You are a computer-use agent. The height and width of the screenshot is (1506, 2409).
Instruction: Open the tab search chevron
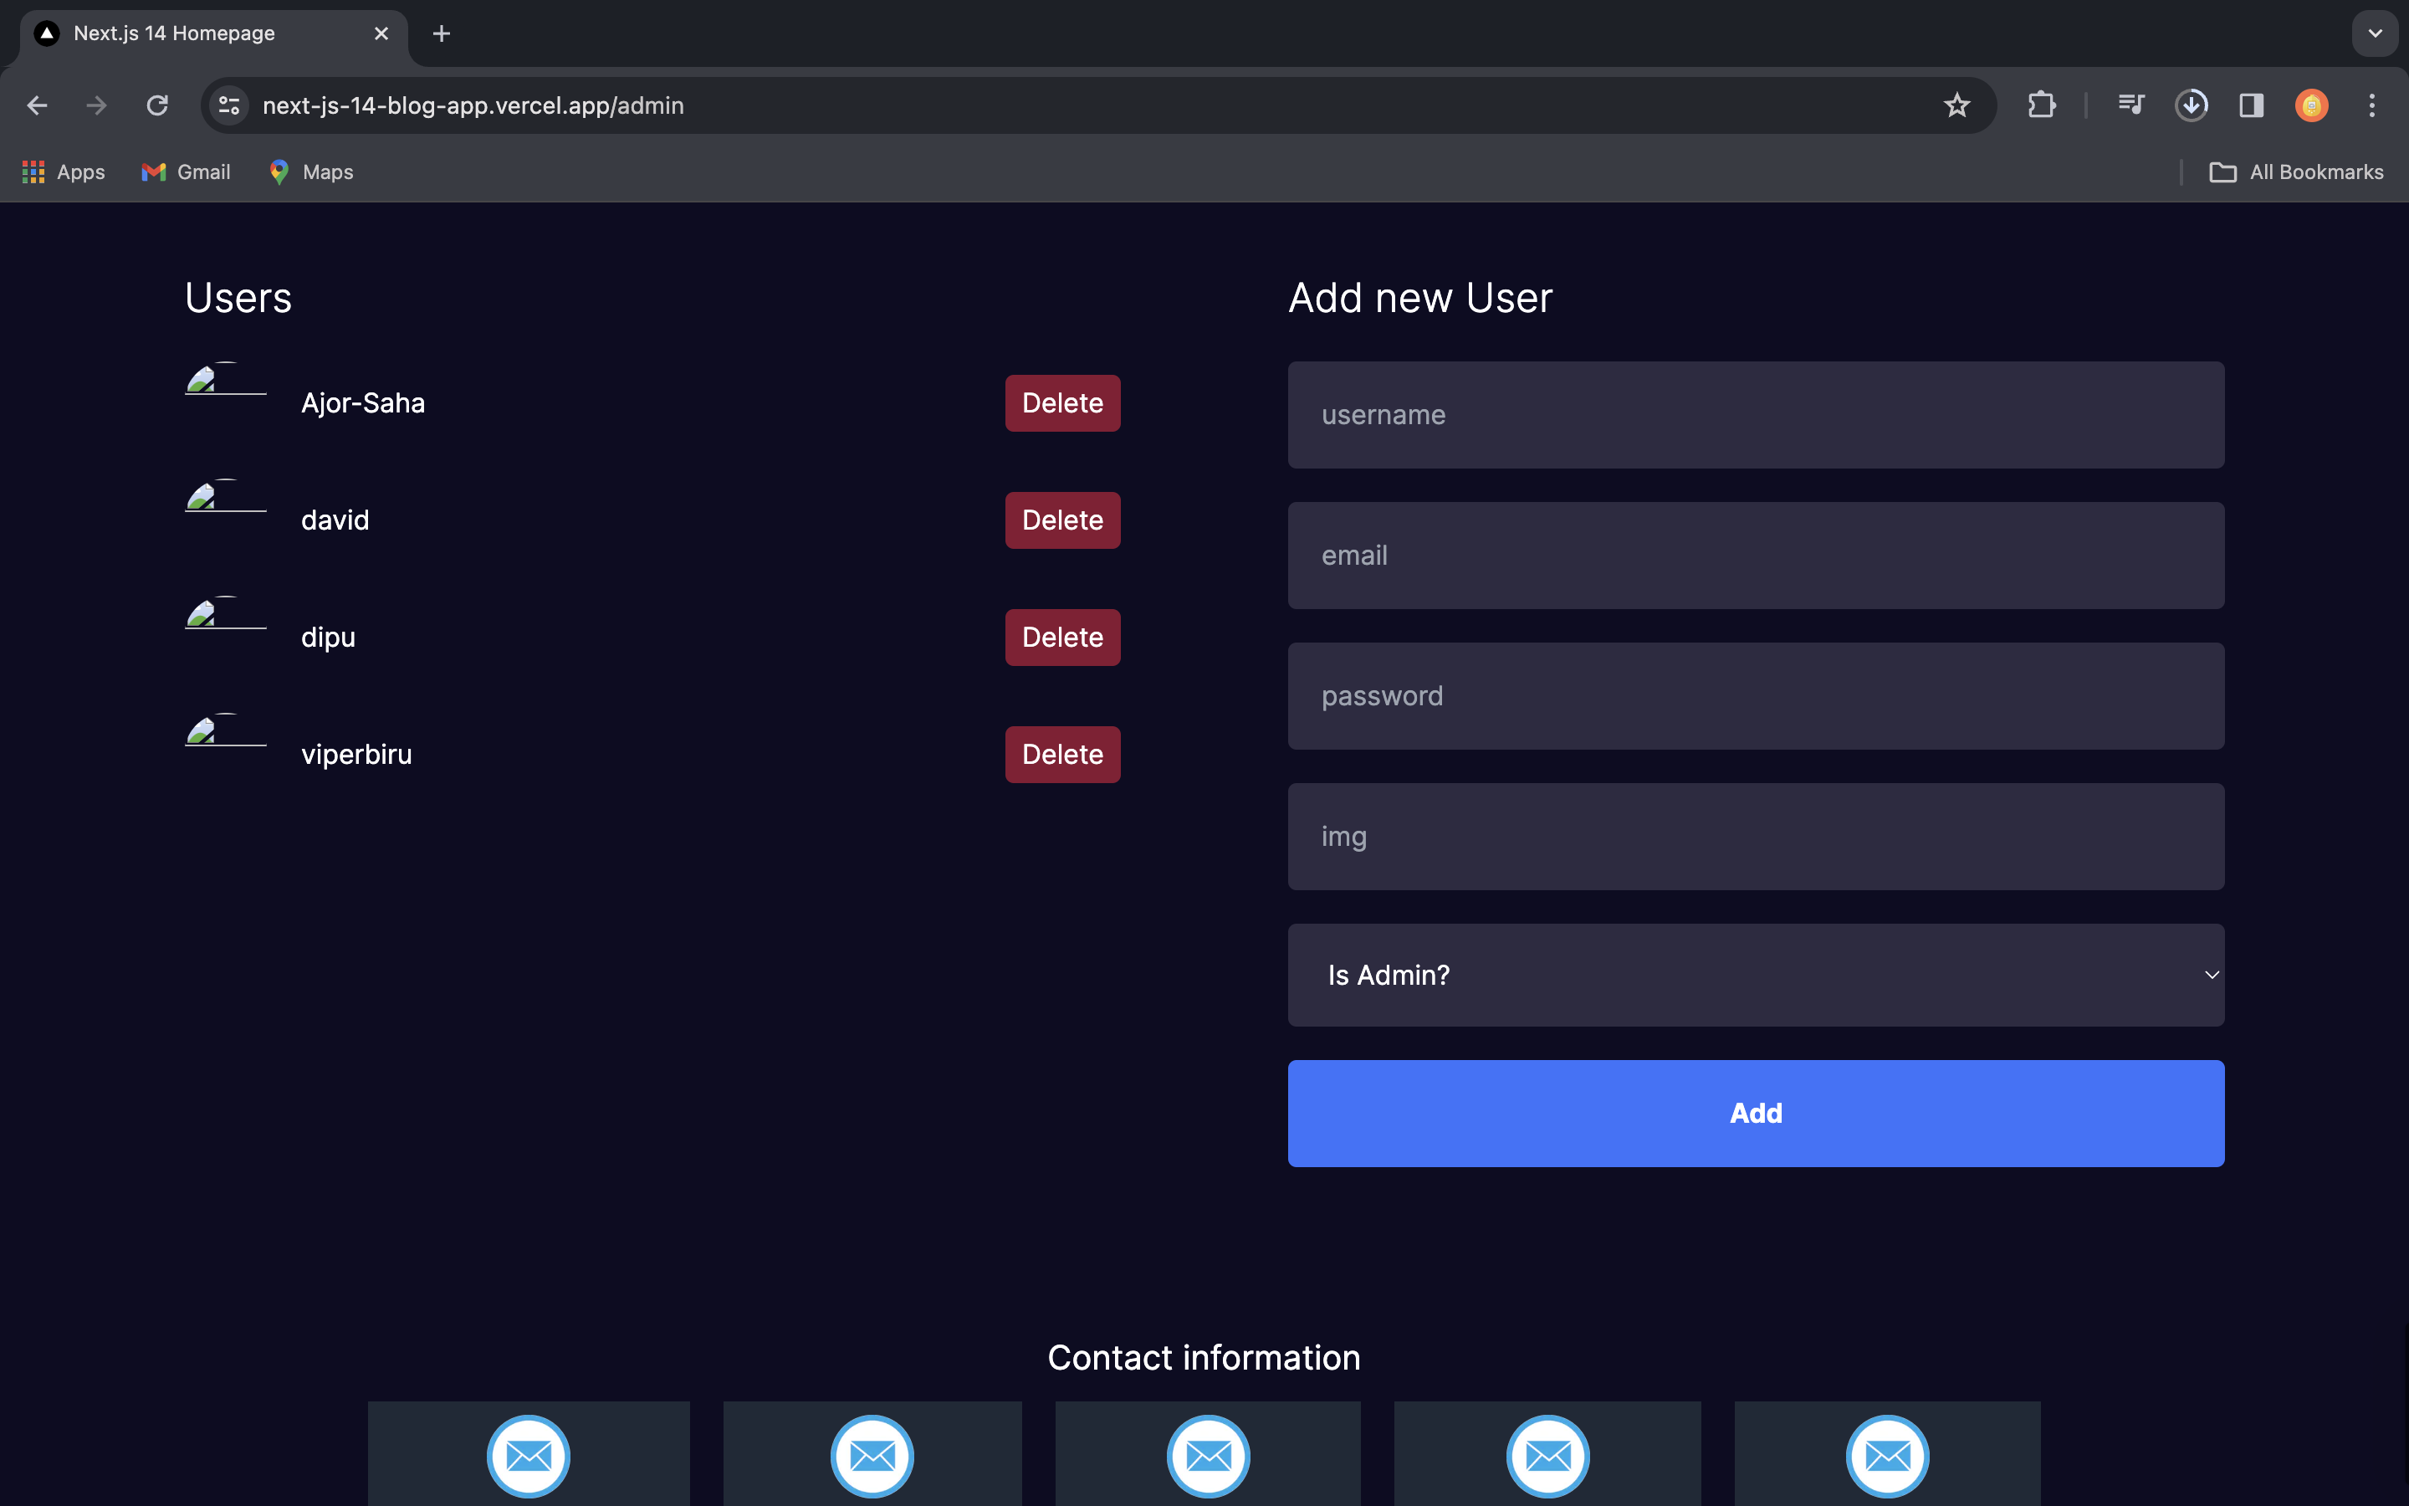(2374, 33)
